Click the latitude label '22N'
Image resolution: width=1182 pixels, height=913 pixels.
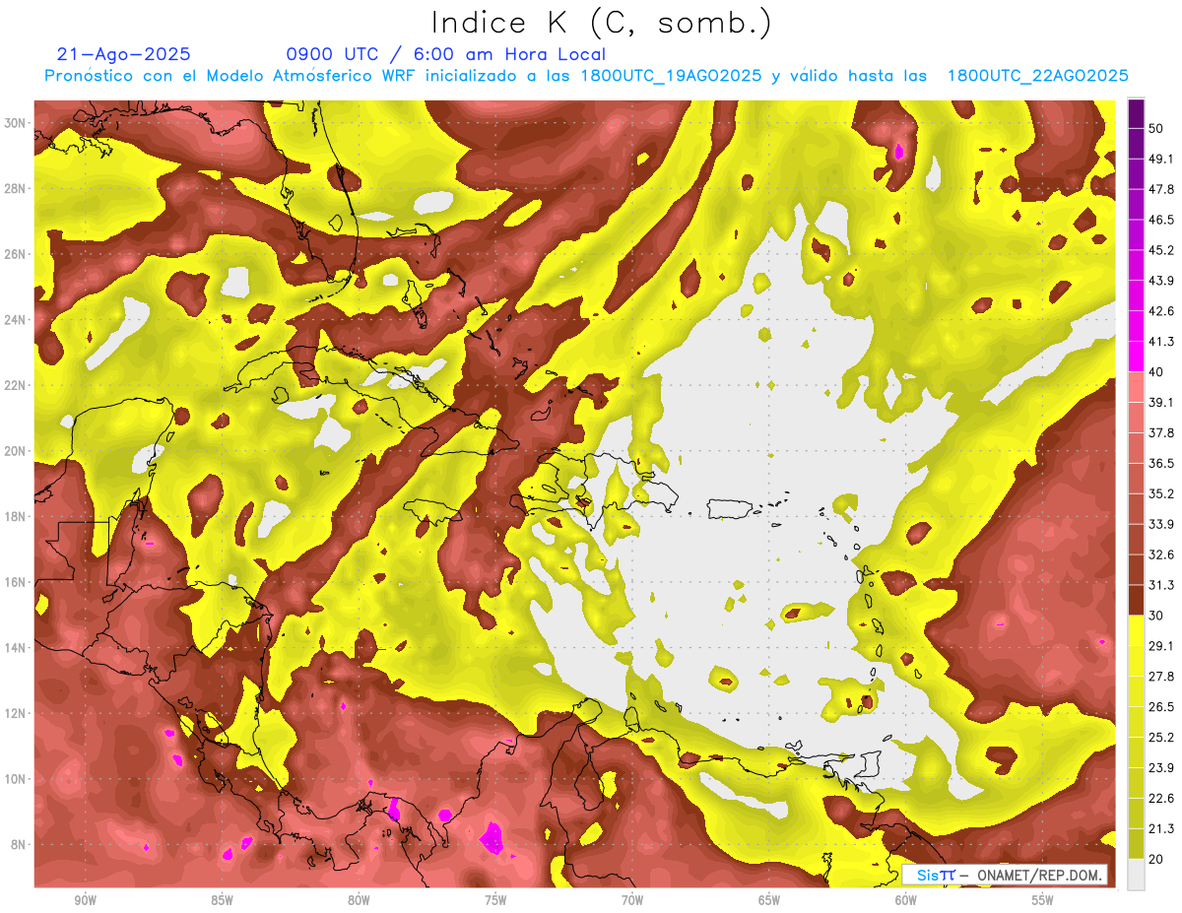(17, 385)
